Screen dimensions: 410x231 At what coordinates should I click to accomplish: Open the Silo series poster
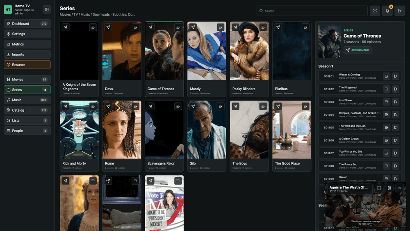point(207,136)
